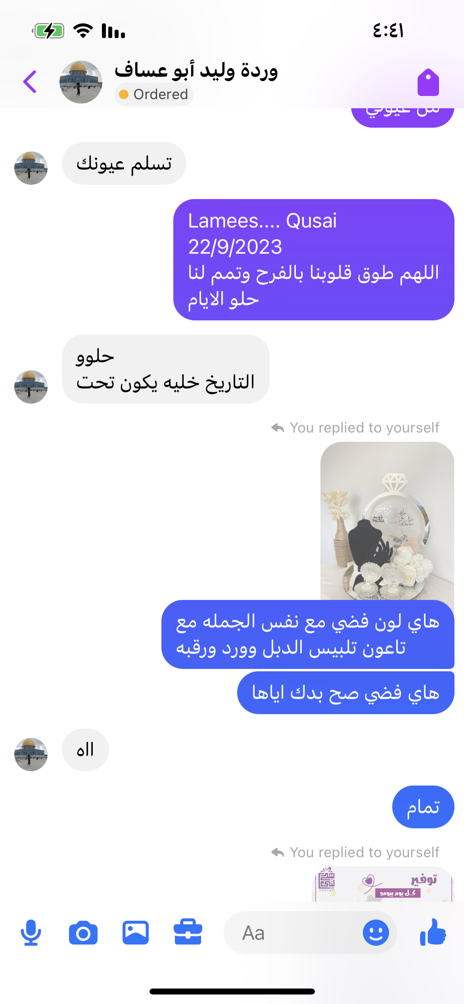Image resolution: width=464 pixels, height=1004 pixels.
Task: Open the purple label tag icon
Action: click(x=428, y=82)
